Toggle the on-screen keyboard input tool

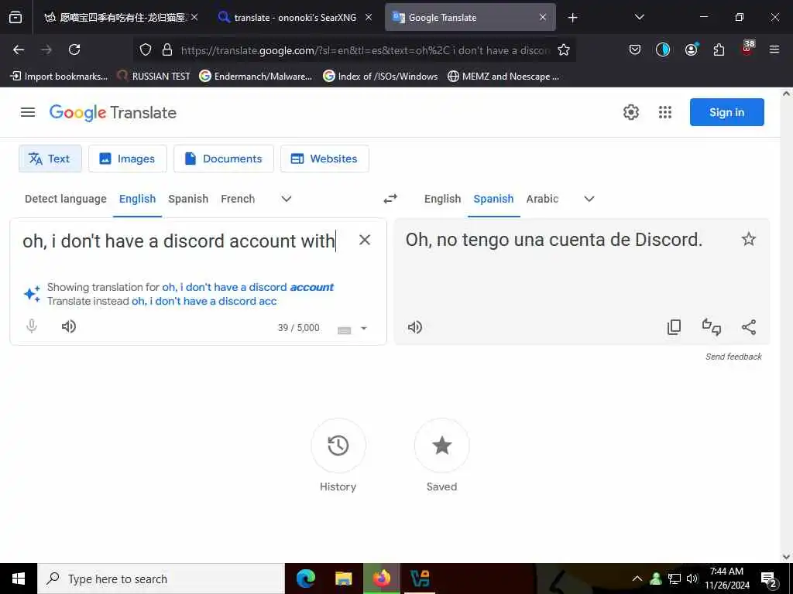pos(344,330)
